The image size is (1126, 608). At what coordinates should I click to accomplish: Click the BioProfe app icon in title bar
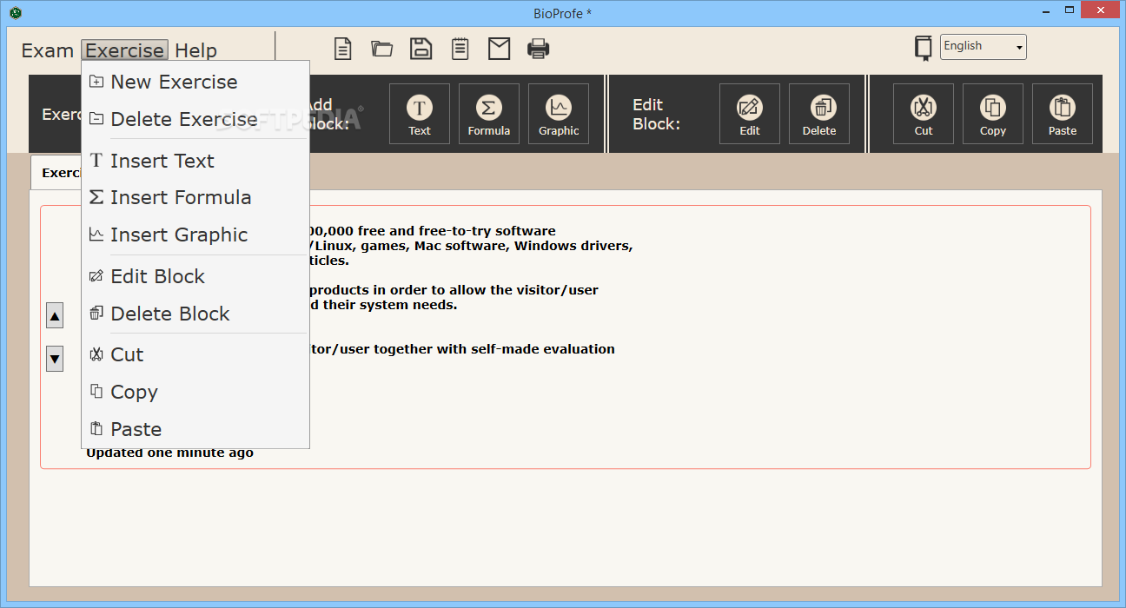[15, 13]
